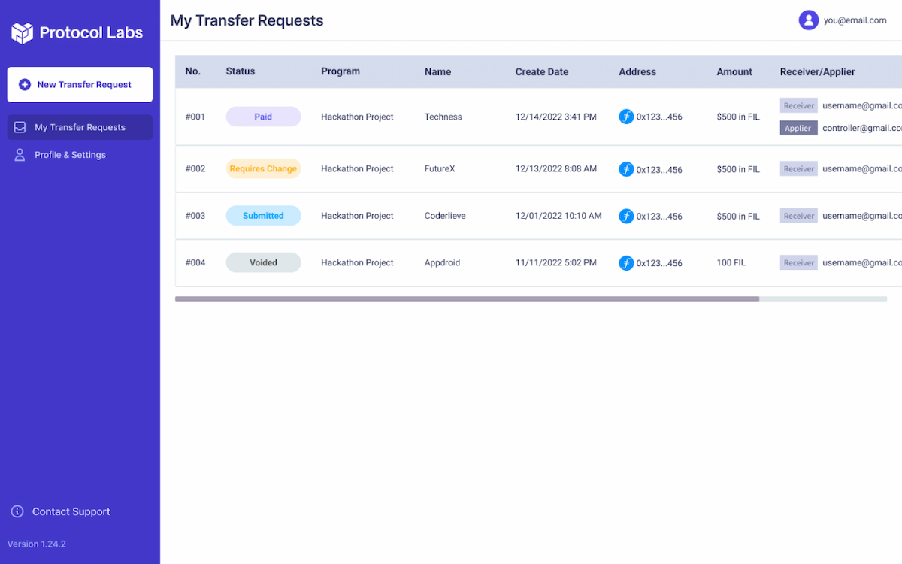Select the Paid status badge on request #001
The height and width of the screenshot is (564, 902).
[263, 117]
